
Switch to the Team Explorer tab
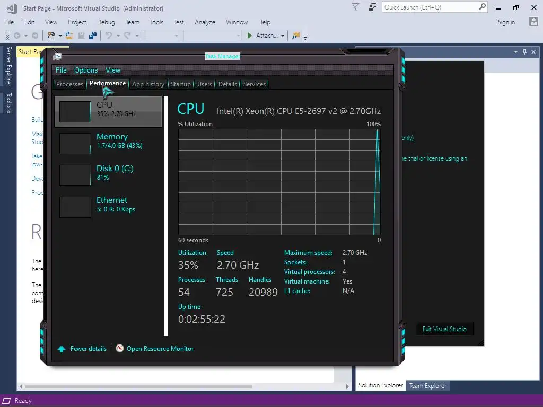428,386
